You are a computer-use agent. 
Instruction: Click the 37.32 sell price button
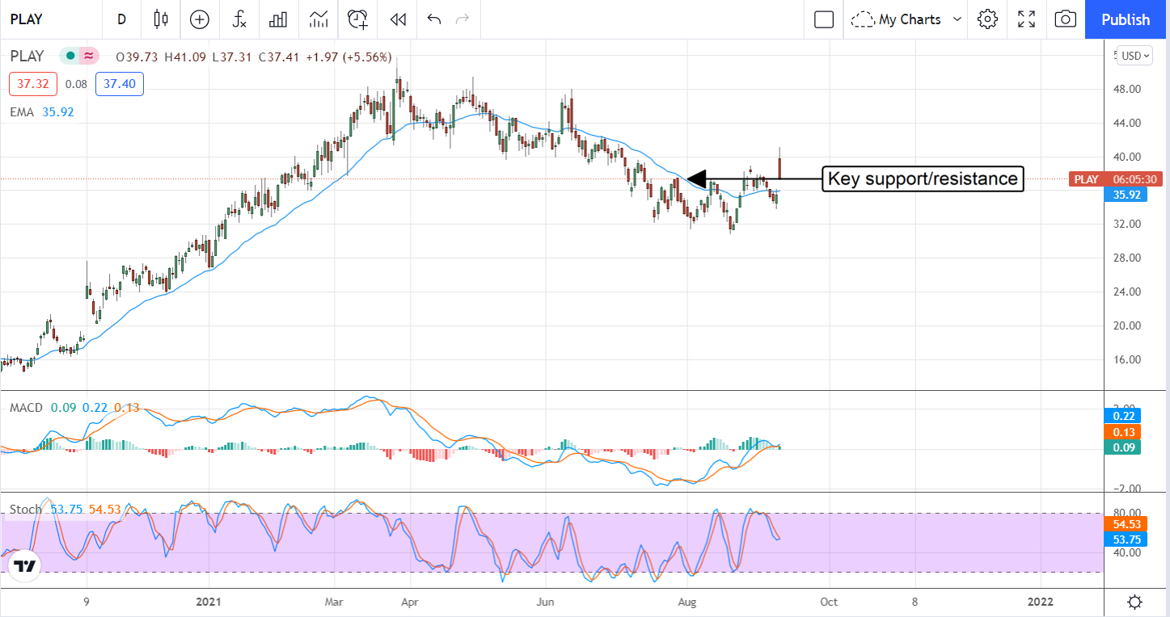pyautogui.click(x=33, y=84)
